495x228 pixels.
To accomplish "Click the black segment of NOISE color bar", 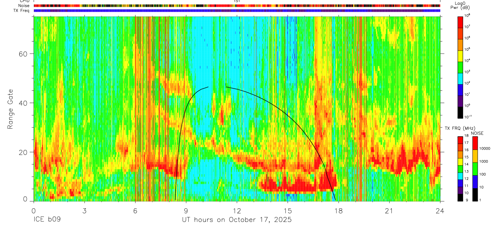I will click(476, 195).
